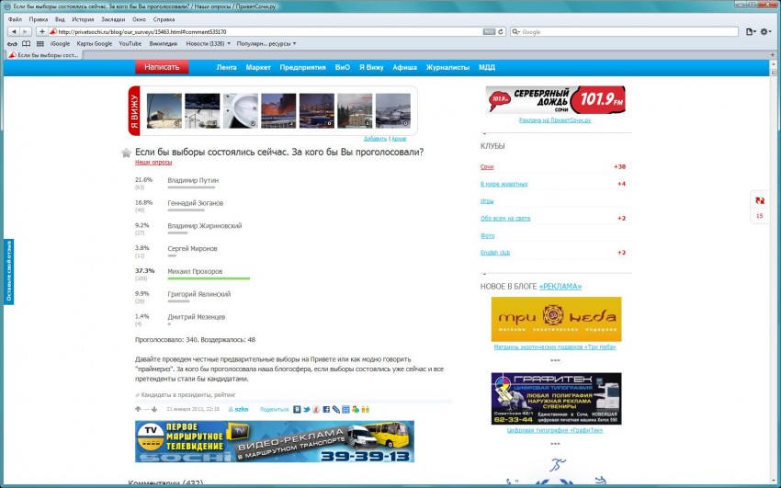Open the browser settings gear dropdown

(x=765, y=31)
